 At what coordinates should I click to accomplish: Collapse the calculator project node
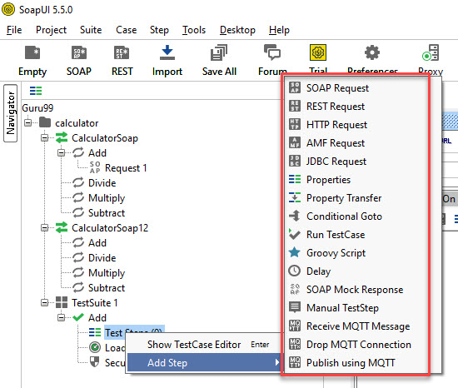(28, 122)
